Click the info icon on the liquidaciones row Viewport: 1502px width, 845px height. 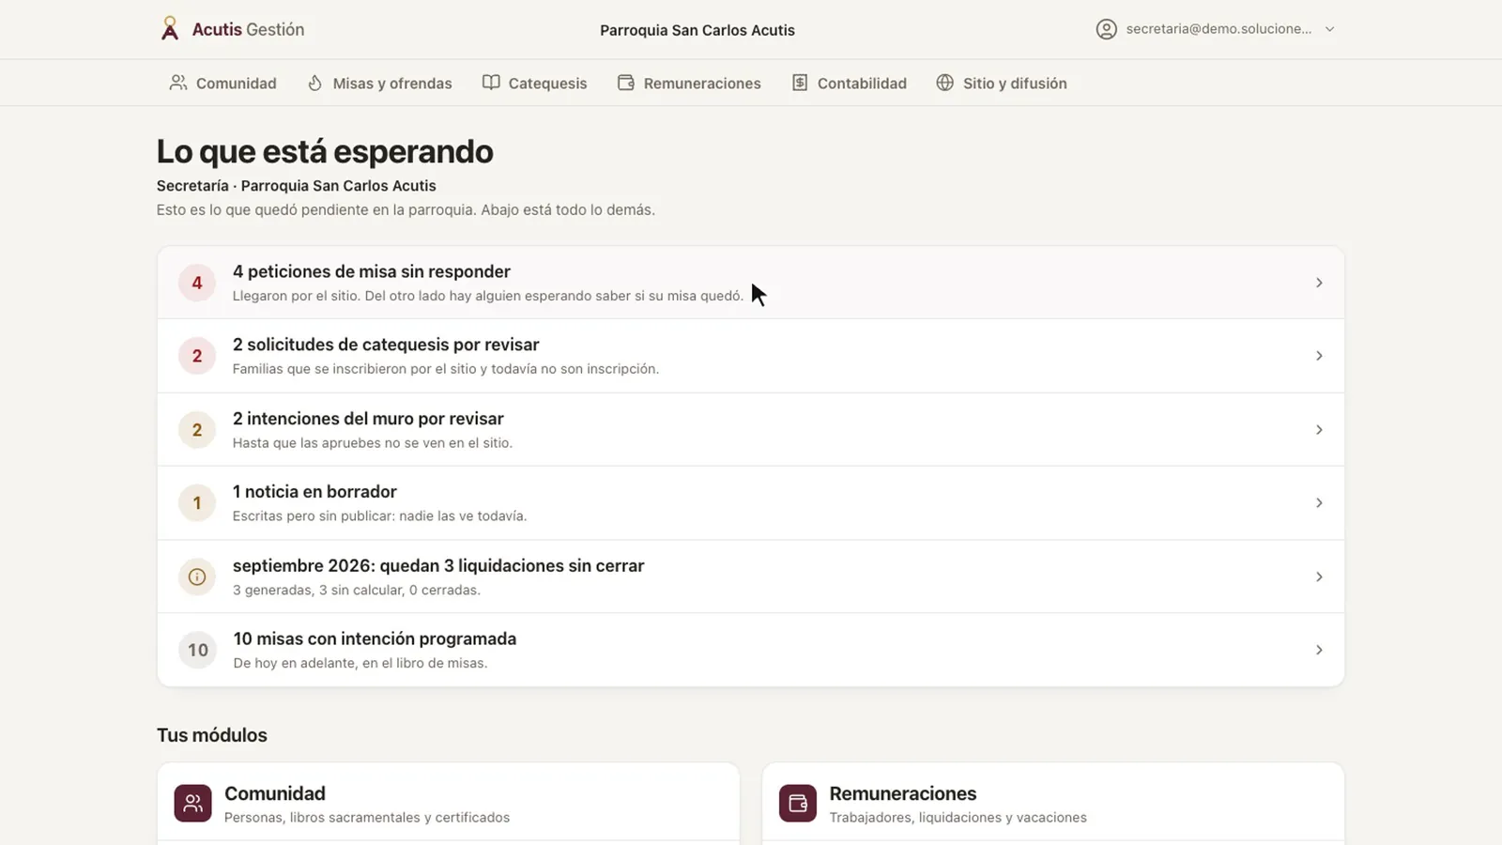pos(197,576)
